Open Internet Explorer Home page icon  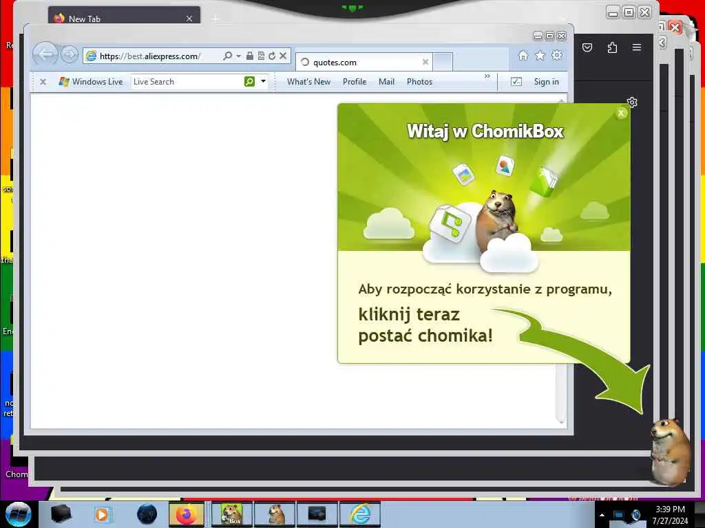pyautogui.click(x=523, y=55)
